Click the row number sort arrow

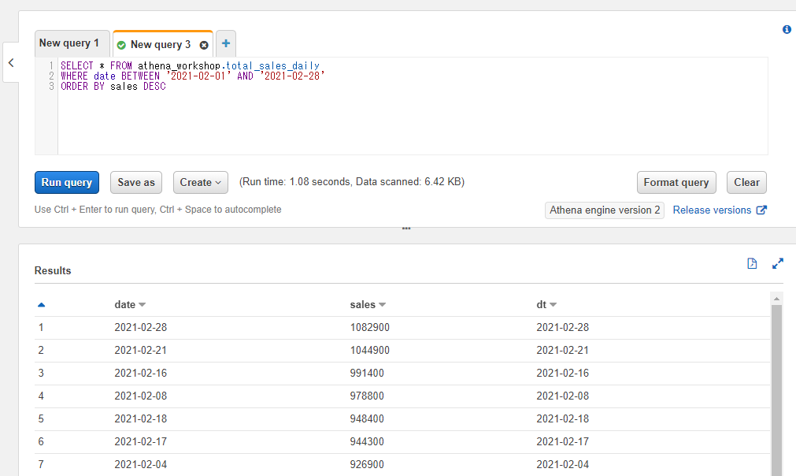[x=42, y=305]
